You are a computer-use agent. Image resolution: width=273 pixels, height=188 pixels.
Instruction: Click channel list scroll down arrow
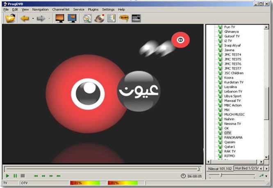pos(266,157)
